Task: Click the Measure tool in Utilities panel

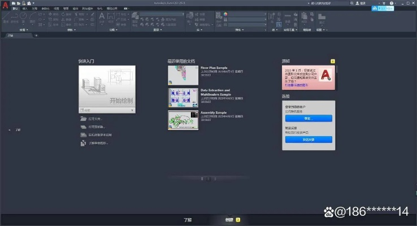Action: (288, 18)
